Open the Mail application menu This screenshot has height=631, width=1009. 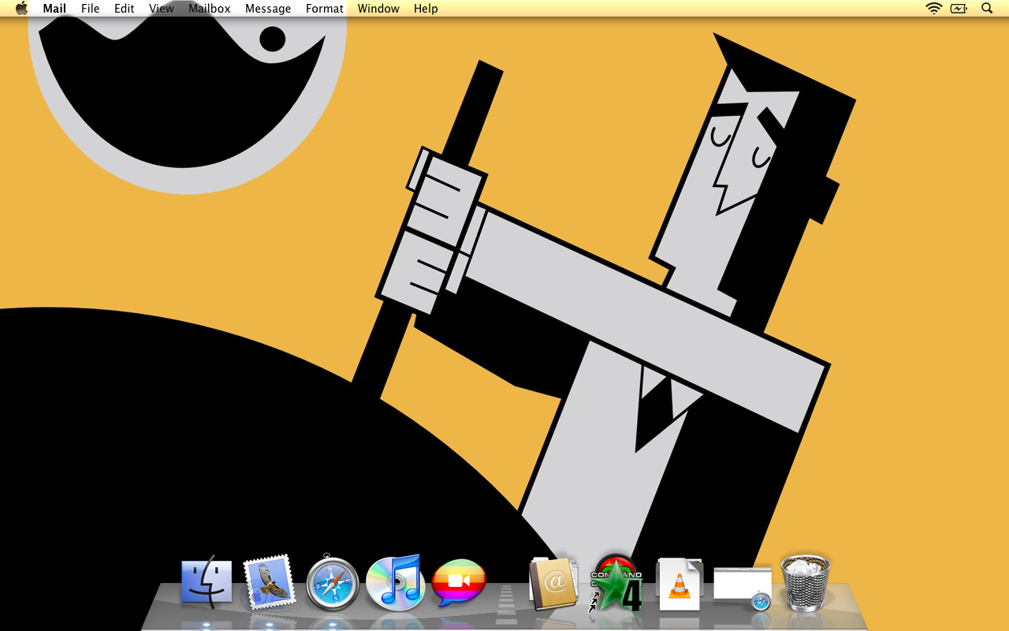[x=54, y=9]
